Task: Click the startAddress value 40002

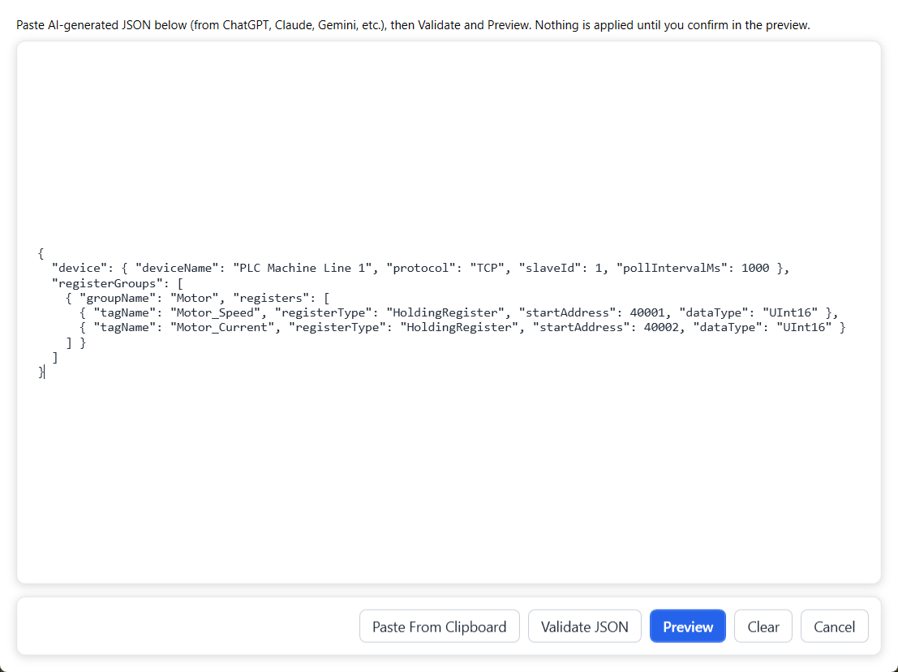Action: coord(661,328)
